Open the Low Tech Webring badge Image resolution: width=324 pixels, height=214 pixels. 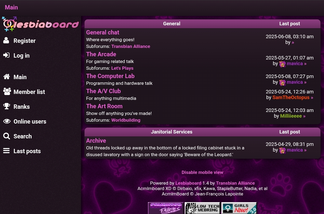coord(202,208)
